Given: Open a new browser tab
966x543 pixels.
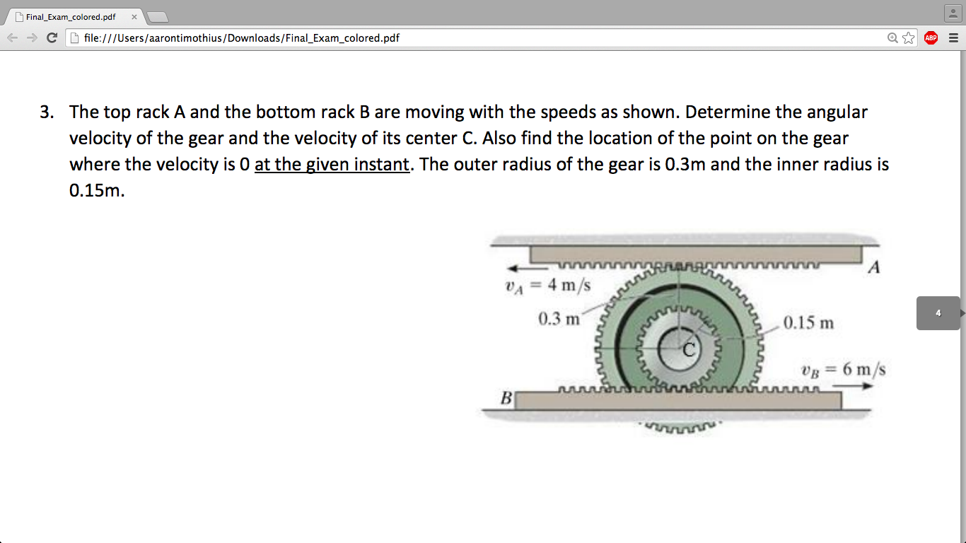Looking at the screenshot, I should click(x=157, y=17).
